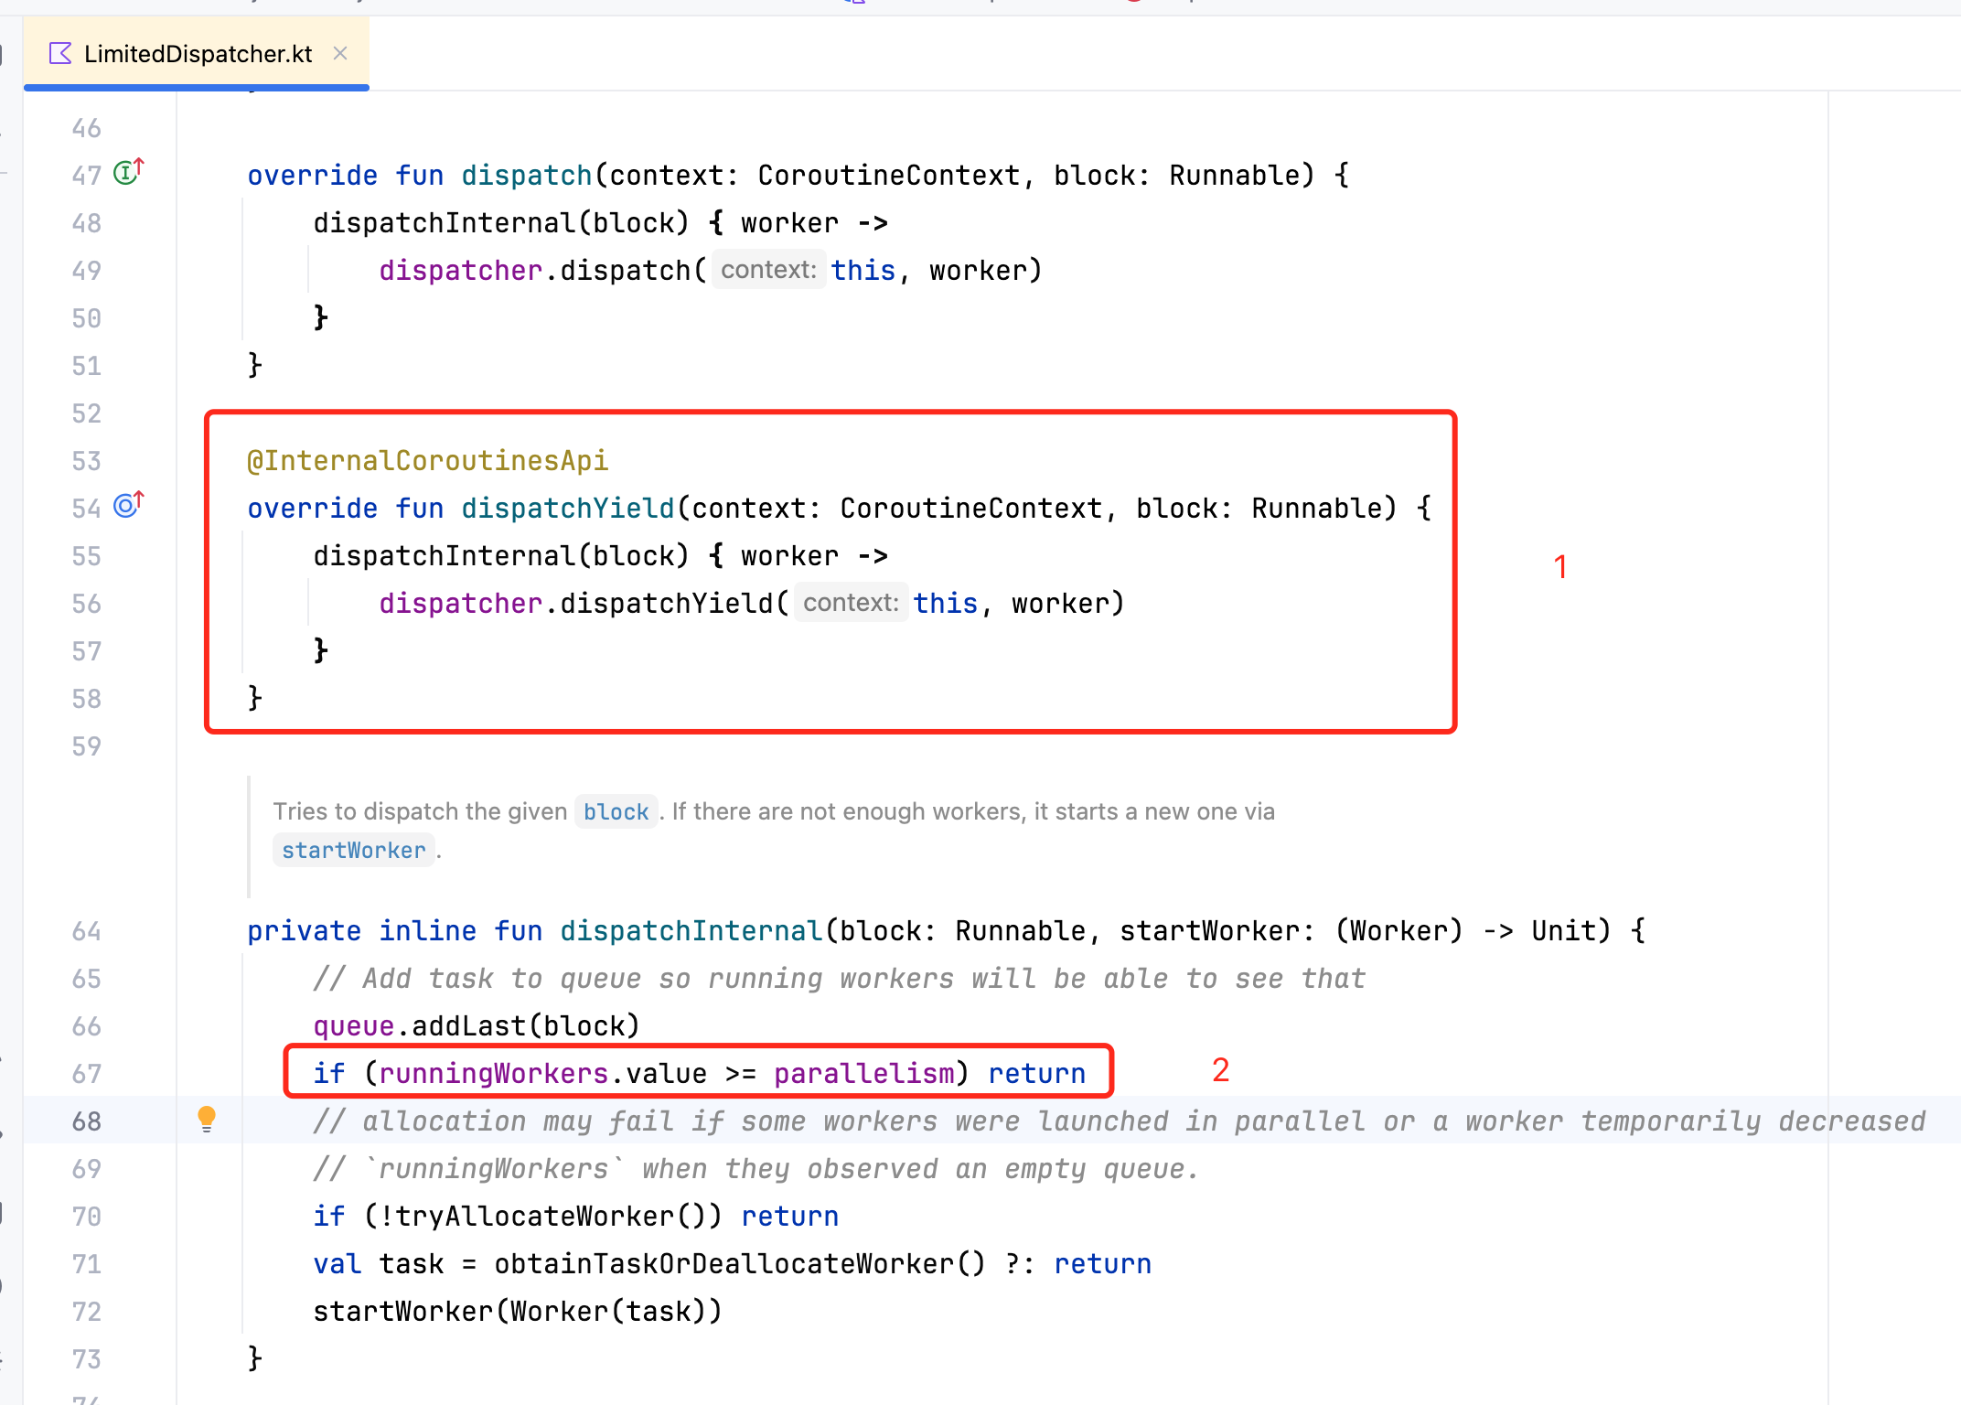
Task: Click the @InternalCoroutinesApi annotation
Action: tap(427, 461)
